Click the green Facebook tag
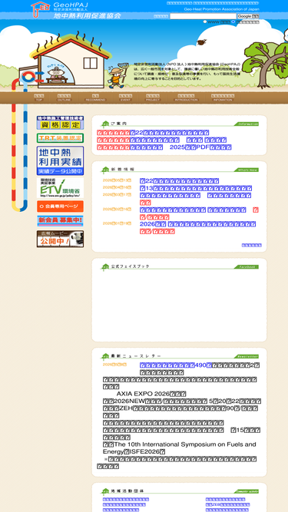288x512 pixels. (247, 267)
